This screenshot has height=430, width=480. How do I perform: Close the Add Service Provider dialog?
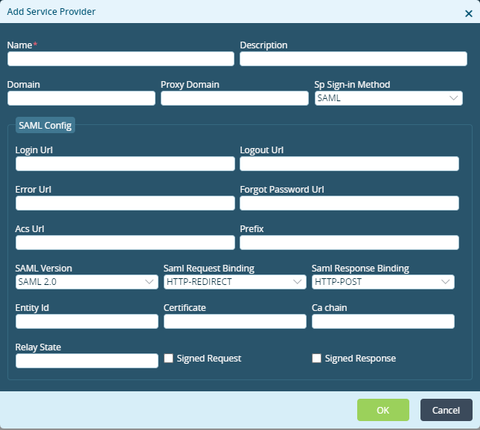point(468,13)
